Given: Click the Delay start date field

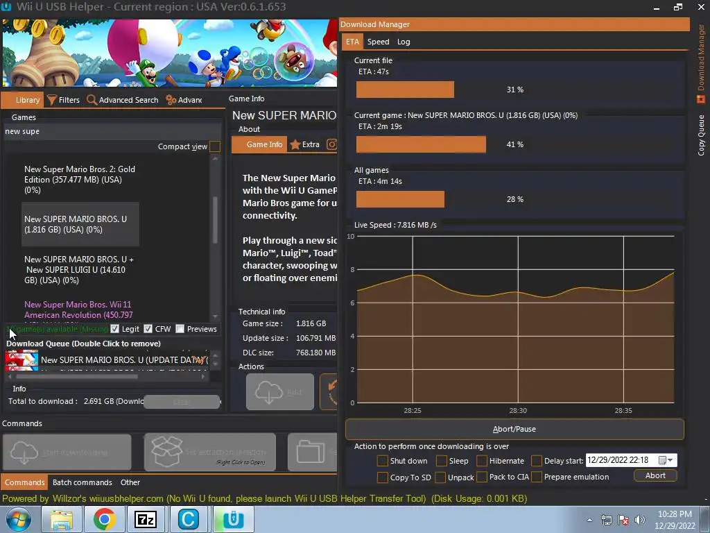Looking at the screenshot, I should [631, 460].
